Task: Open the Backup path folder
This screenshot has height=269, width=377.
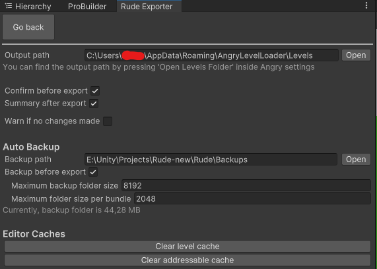Action: coord(356,160)
